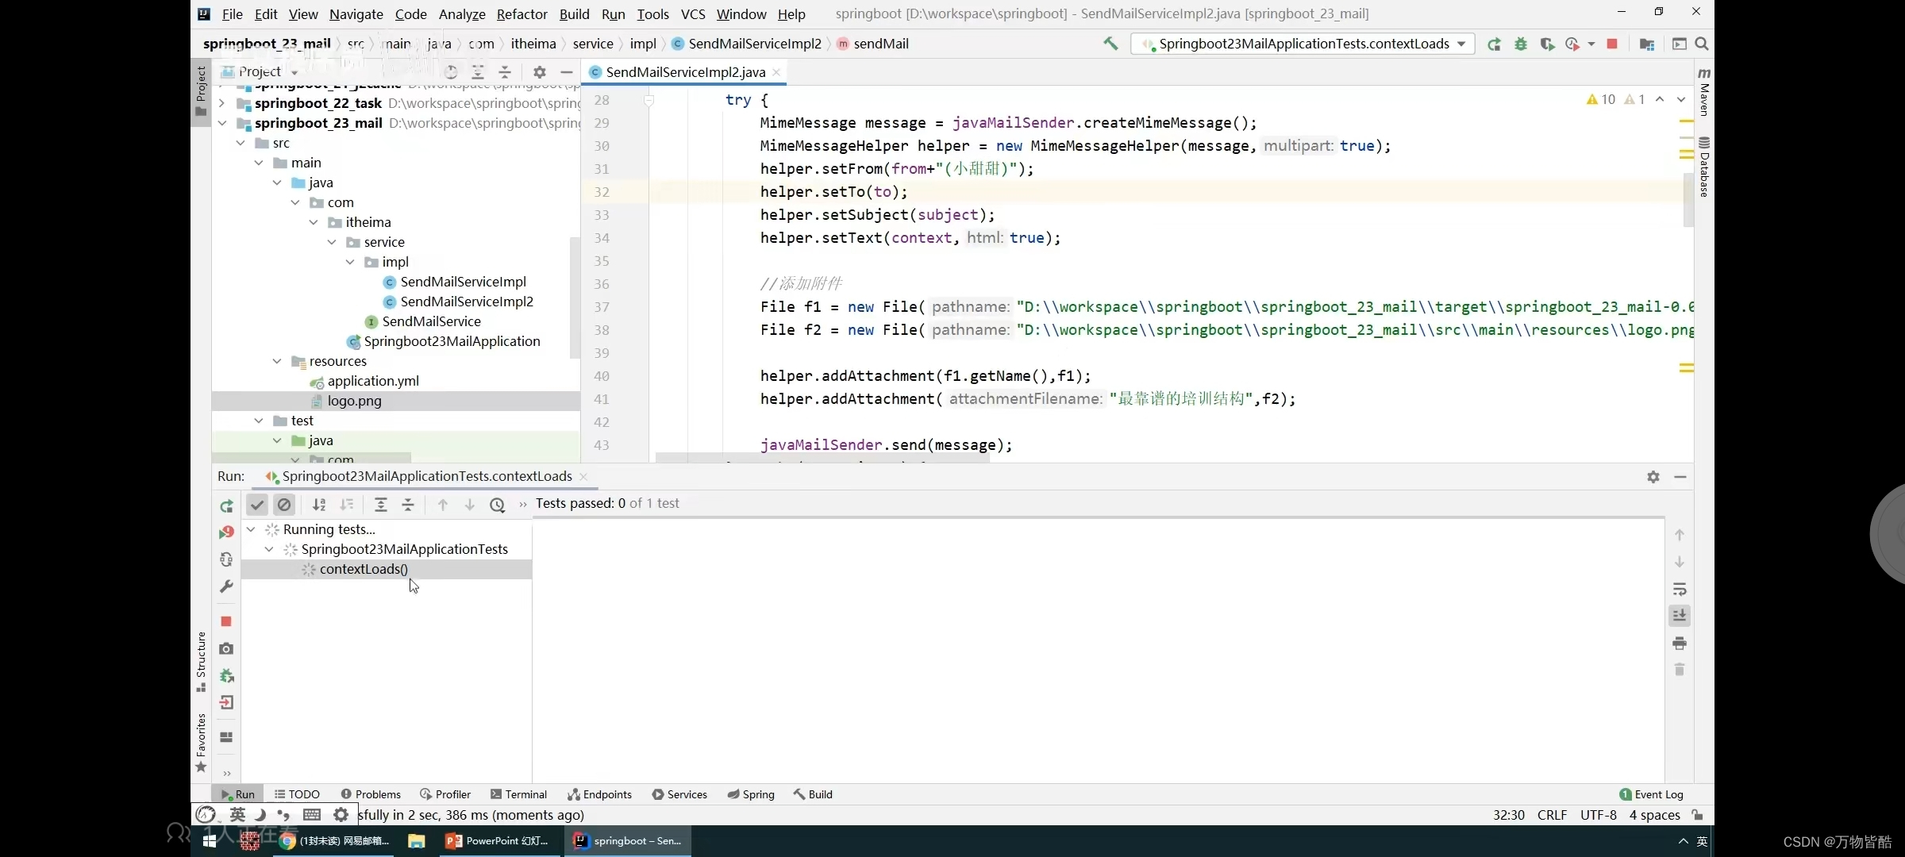The height and width of the screenshot is (857, 1905).
Task: Collapse all in Project tree icon
Action: (x=505, y=72)
